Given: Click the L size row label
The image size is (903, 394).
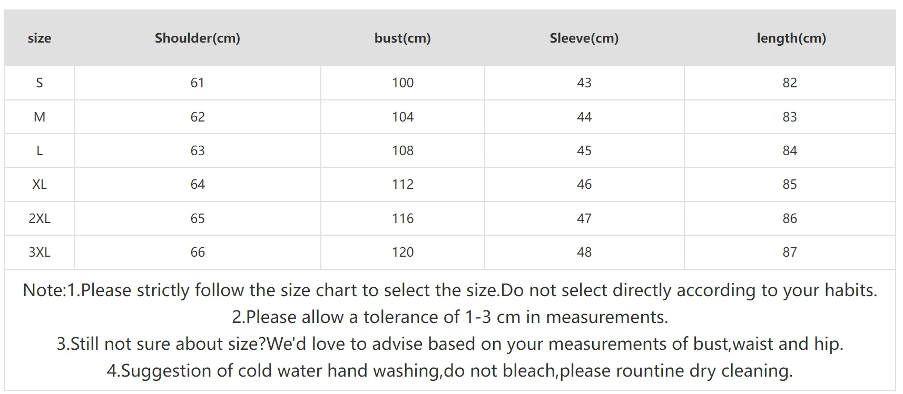Looking at the screenshot, I should (40, 151).
